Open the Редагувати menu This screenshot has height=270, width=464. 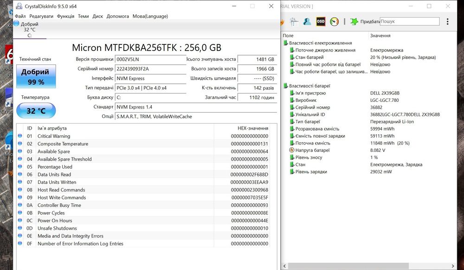[x=41, y=16]
